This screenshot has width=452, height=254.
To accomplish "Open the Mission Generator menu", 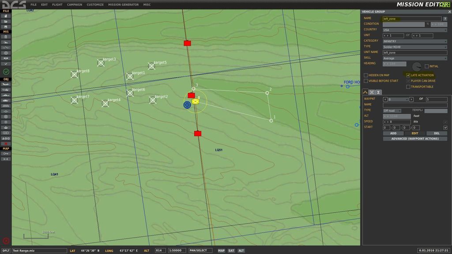I will click(x=123, y=5).
